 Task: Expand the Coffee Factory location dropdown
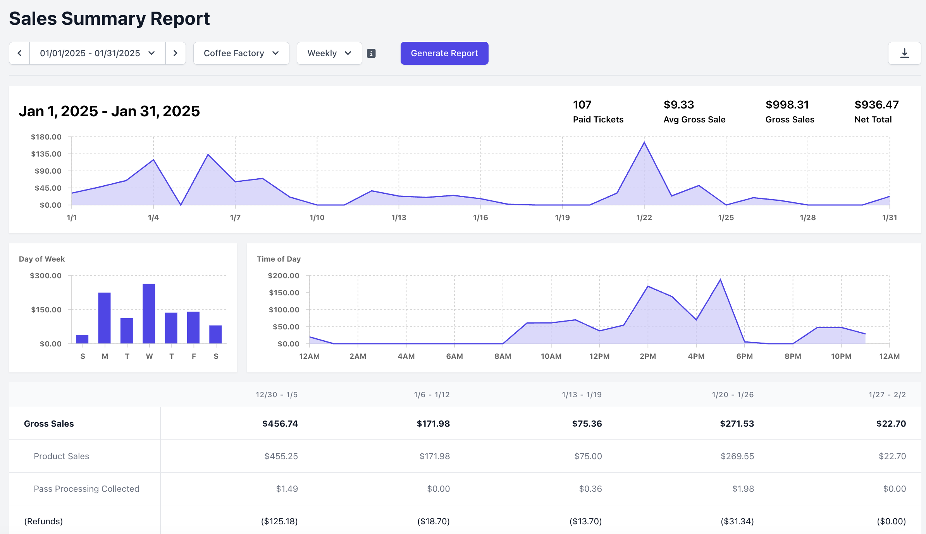click(x=241, y=53)
